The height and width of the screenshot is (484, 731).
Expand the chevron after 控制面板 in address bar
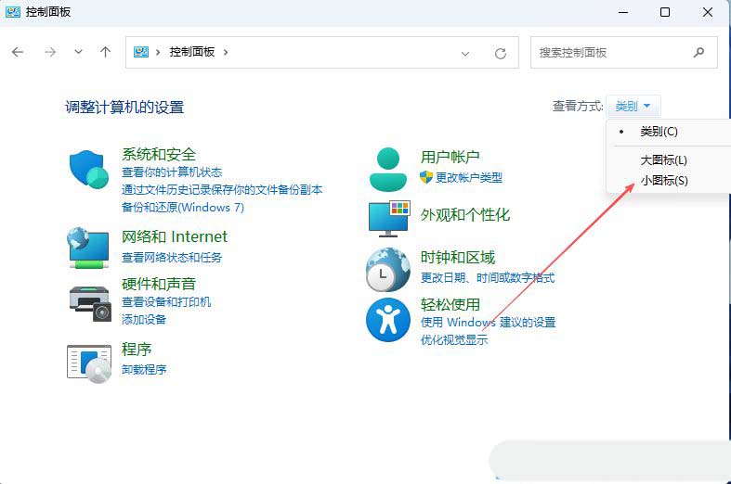226,52
